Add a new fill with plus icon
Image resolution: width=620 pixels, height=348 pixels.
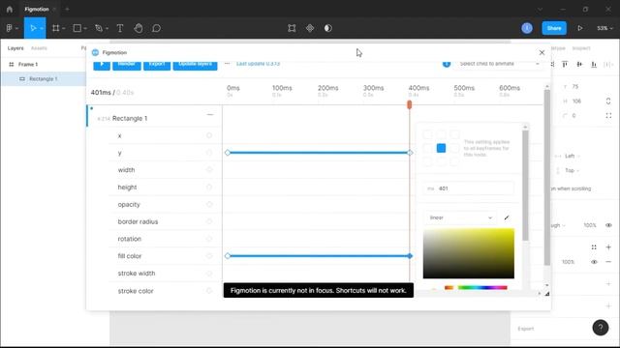coord(608,247)
